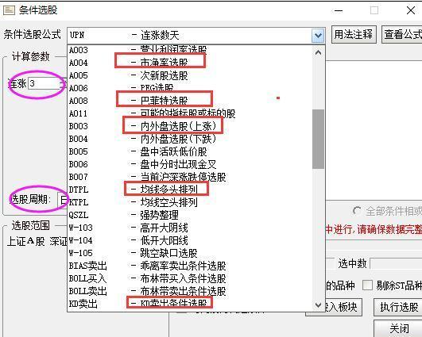This screenshot has width=422, height=337.
Task: Toggle the 剔除ST品种 checkbox
Action: point(367,285)
